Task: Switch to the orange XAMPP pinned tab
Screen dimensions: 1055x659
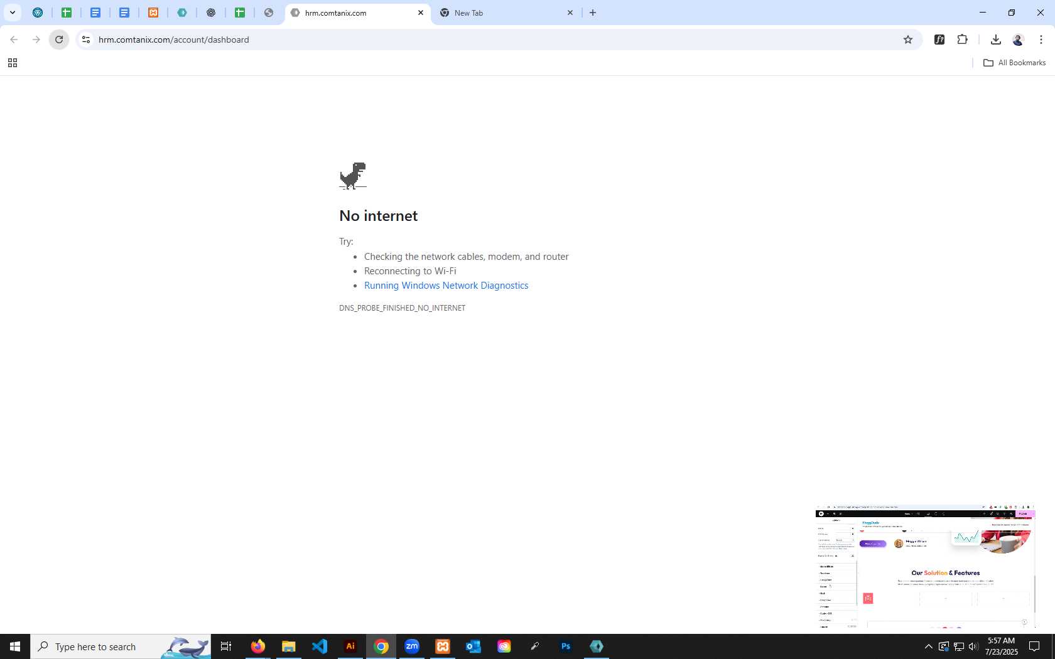Action: [153, 13]
